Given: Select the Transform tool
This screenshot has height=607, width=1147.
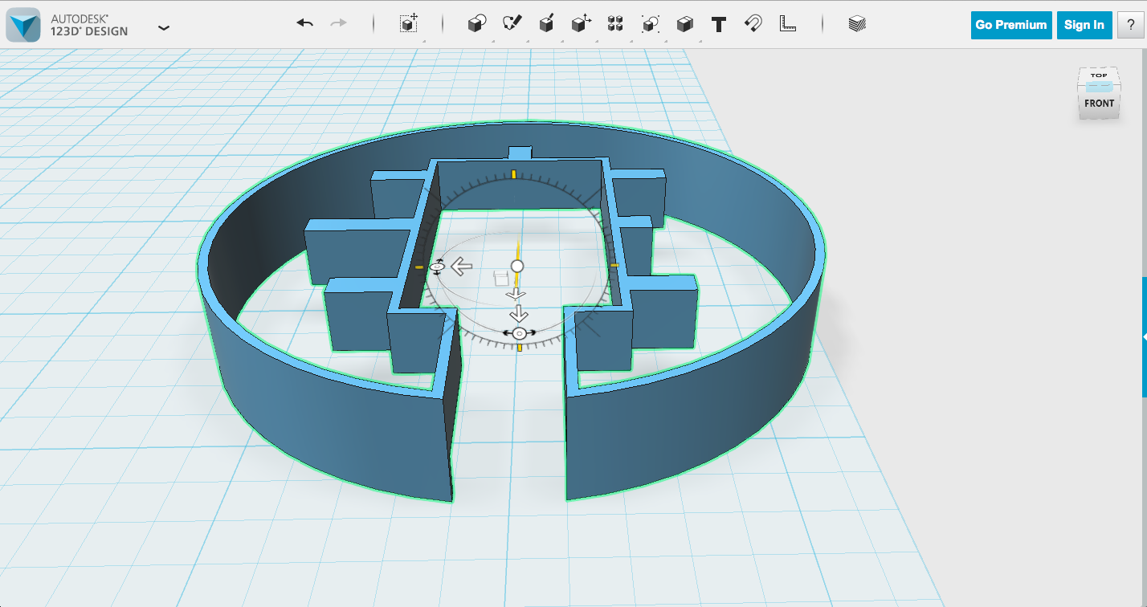Looking at the screenshot, I should tap(407, 24).
